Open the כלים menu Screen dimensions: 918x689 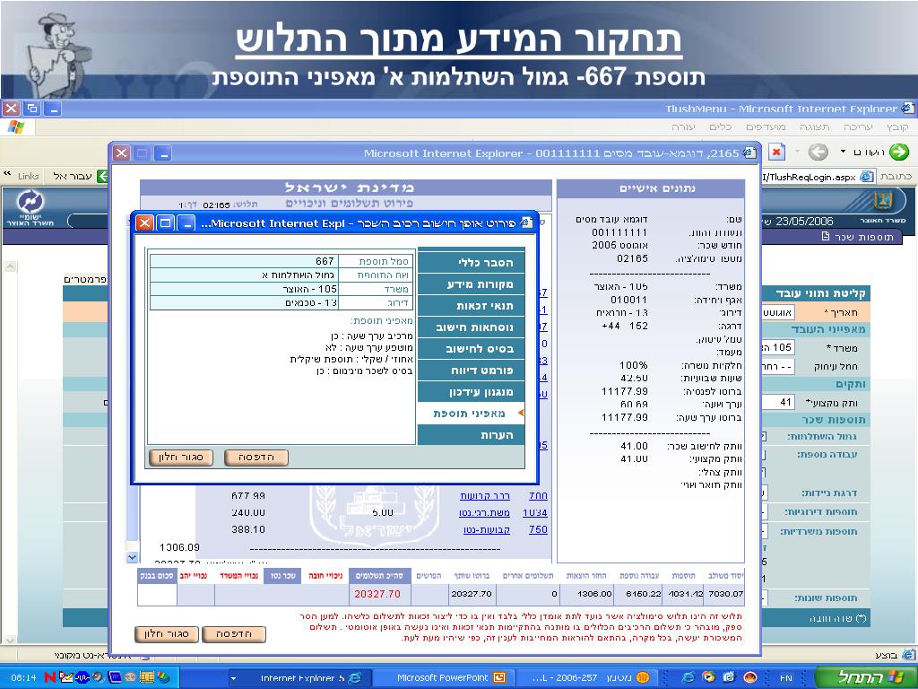pyautogui.click(x=720, y=127)
